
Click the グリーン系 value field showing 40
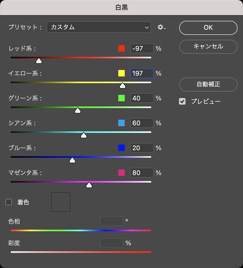pos(142,98)
